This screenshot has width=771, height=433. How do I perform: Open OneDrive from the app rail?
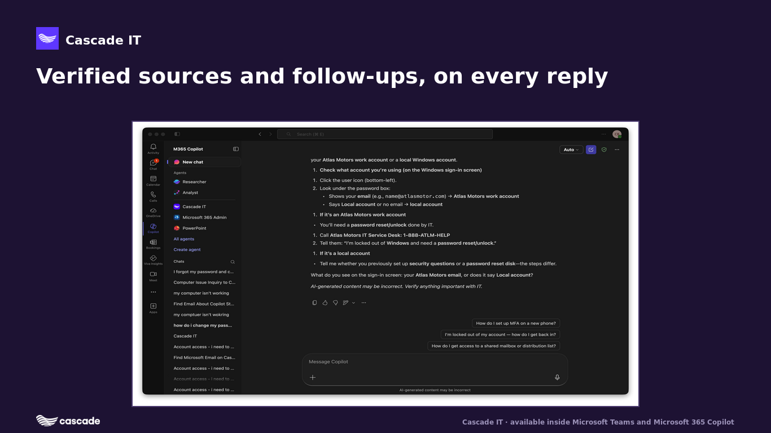(x=153, y=212)
